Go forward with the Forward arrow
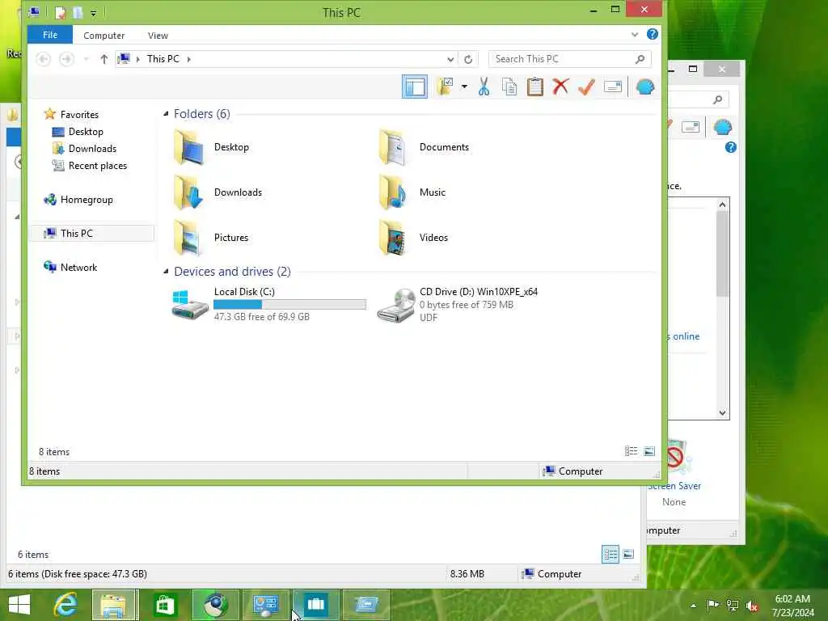 (x=66, y=59)
